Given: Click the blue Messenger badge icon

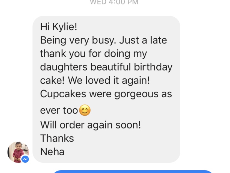Looking at the screenshot, I should pos(25,159).
